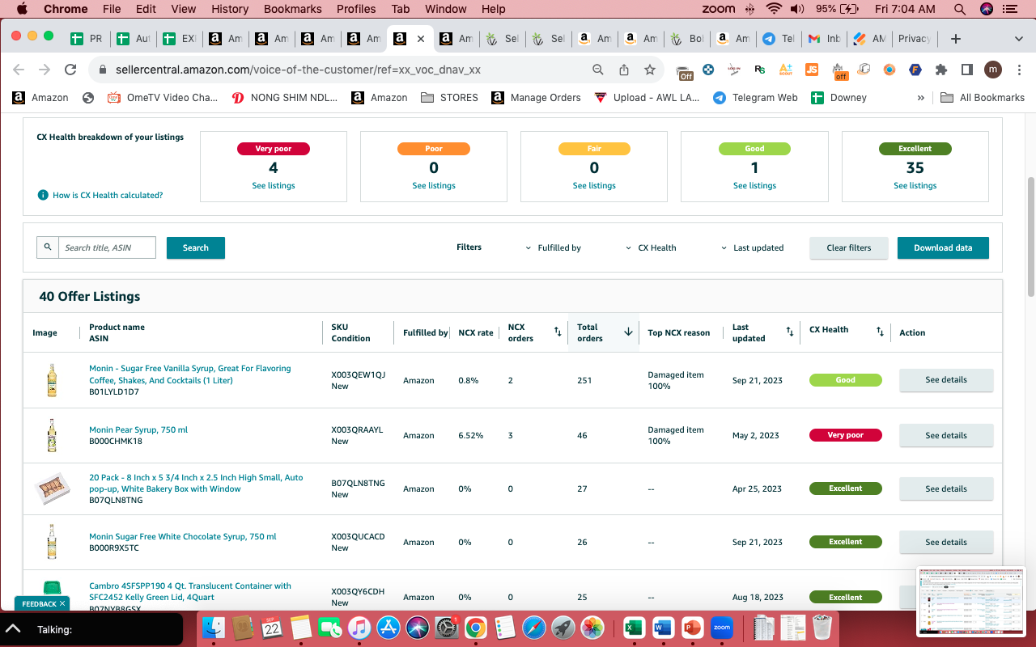
Task: See listings under the Very poor card
Action: (x=274, y=186)
